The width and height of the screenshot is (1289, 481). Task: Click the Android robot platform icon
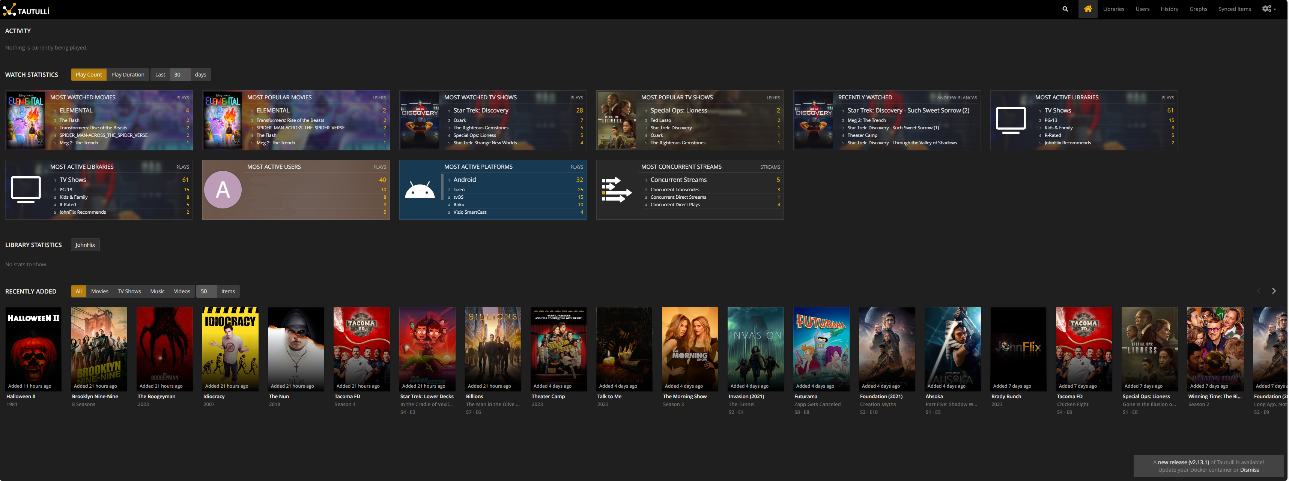coord(419,190)
